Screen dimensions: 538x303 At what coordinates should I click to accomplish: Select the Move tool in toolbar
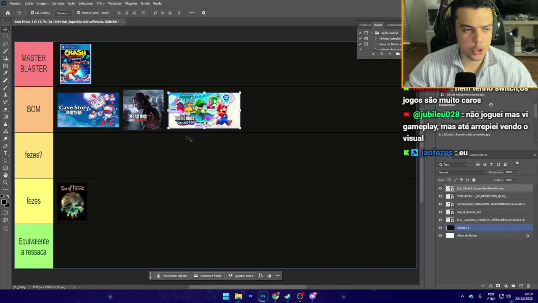pyautogui.click(x=5, y=29)
